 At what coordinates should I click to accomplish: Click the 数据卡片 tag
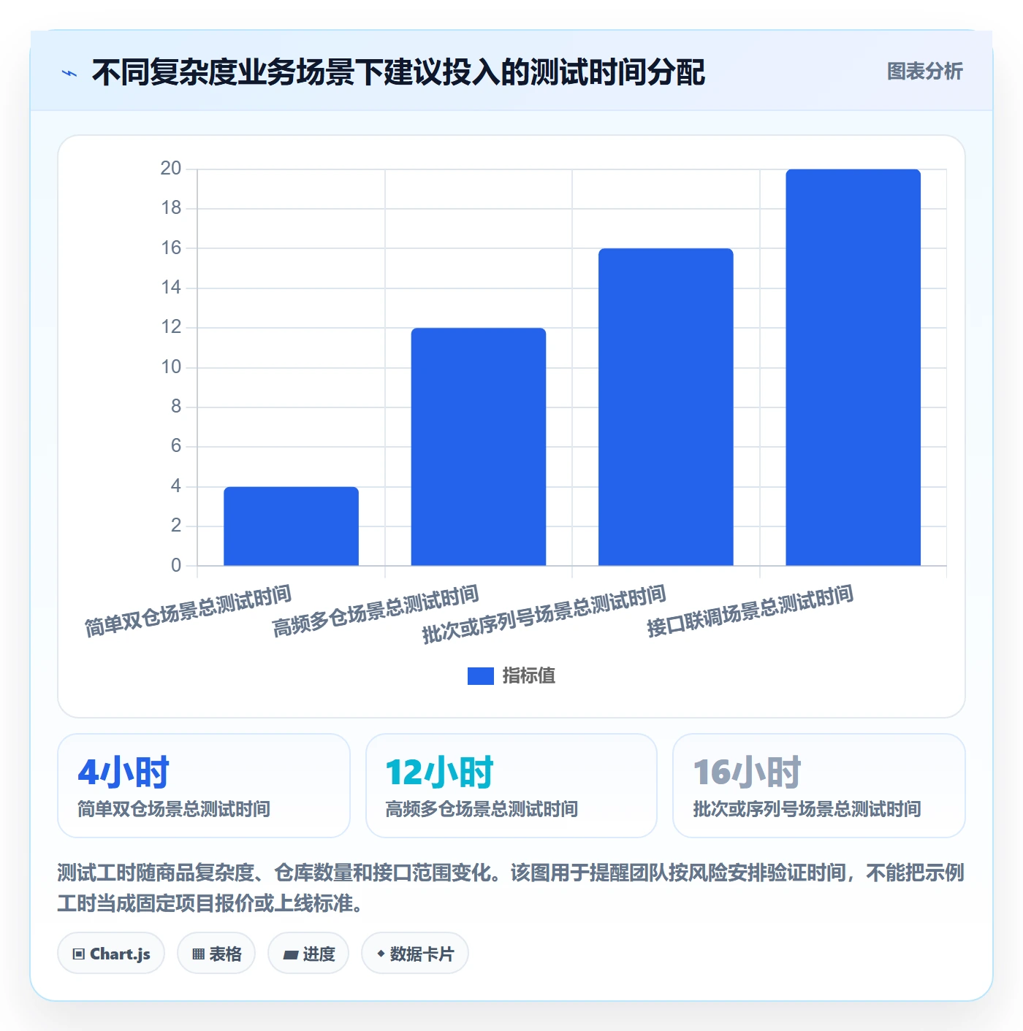tap(415, 953)
